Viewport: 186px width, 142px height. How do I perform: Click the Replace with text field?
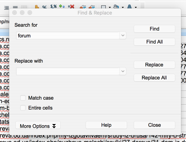coord(68,71)
